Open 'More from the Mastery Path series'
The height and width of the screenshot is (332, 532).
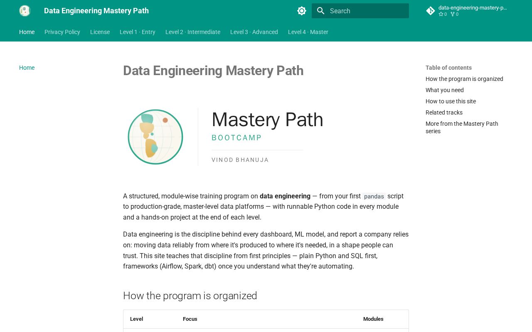(462, 127)
